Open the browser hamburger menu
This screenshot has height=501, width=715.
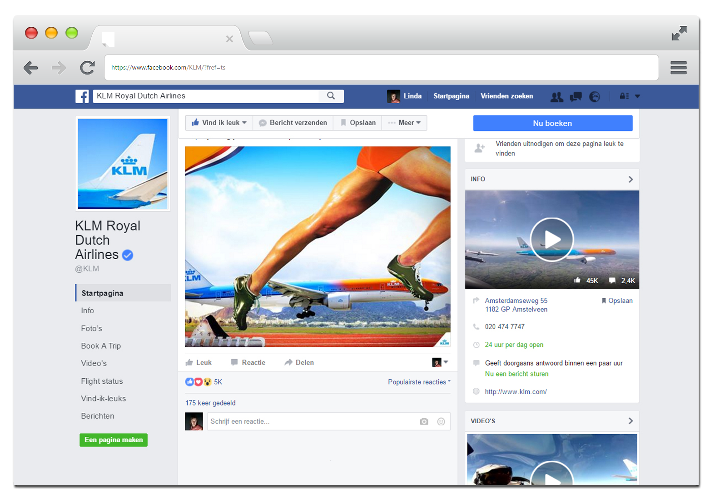tap(678, 68)
